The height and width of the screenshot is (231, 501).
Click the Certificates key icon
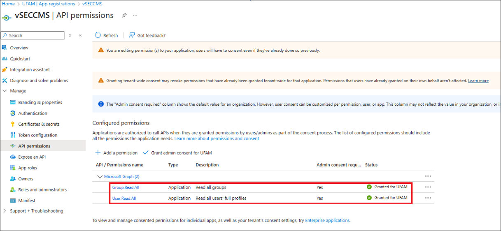[x=13, y=124]
